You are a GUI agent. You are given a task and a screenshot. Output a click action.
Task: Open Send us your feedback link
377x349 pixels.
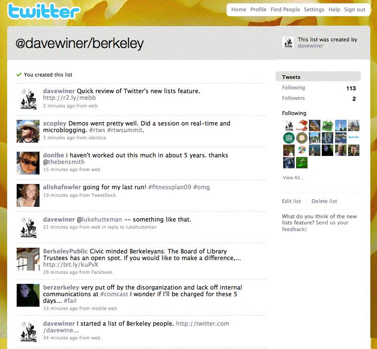(315, 226)
